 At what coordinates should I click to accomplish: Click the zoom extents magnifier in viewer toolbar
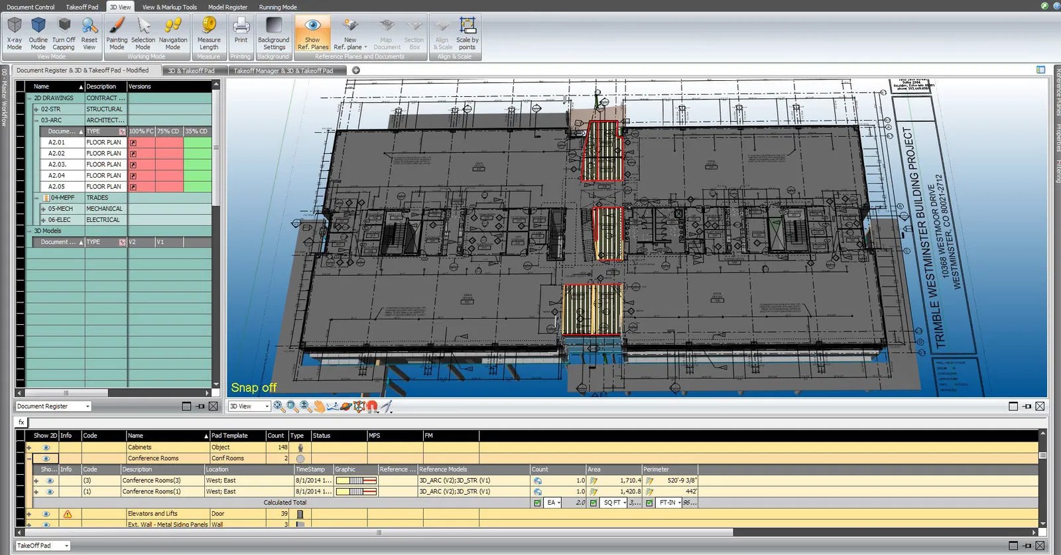pos(279,406)
